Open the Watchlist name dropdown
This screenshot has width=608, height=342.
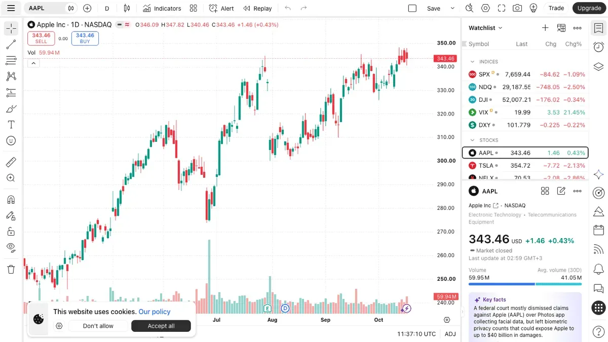coord(485,28)
